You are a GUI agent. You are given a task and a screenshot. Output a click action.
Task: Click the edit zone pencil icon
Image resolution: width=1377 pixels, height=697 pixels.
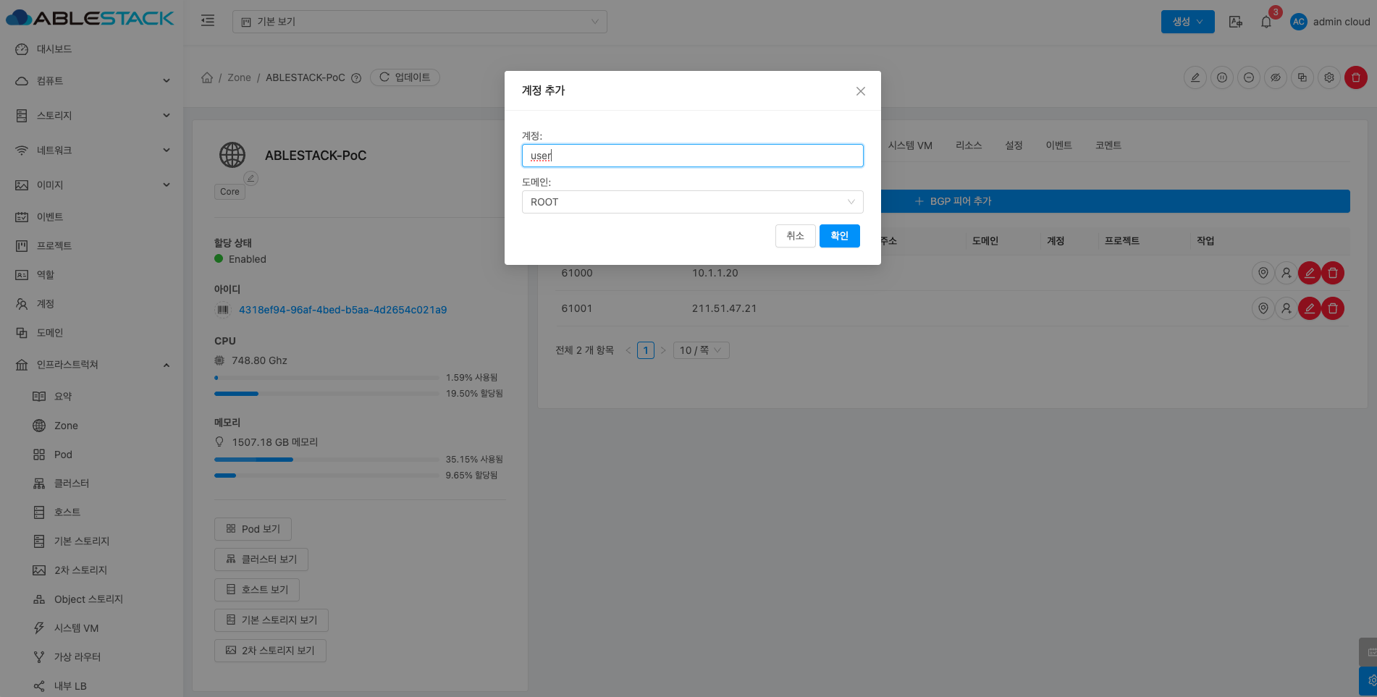(x=1195, y=77)
